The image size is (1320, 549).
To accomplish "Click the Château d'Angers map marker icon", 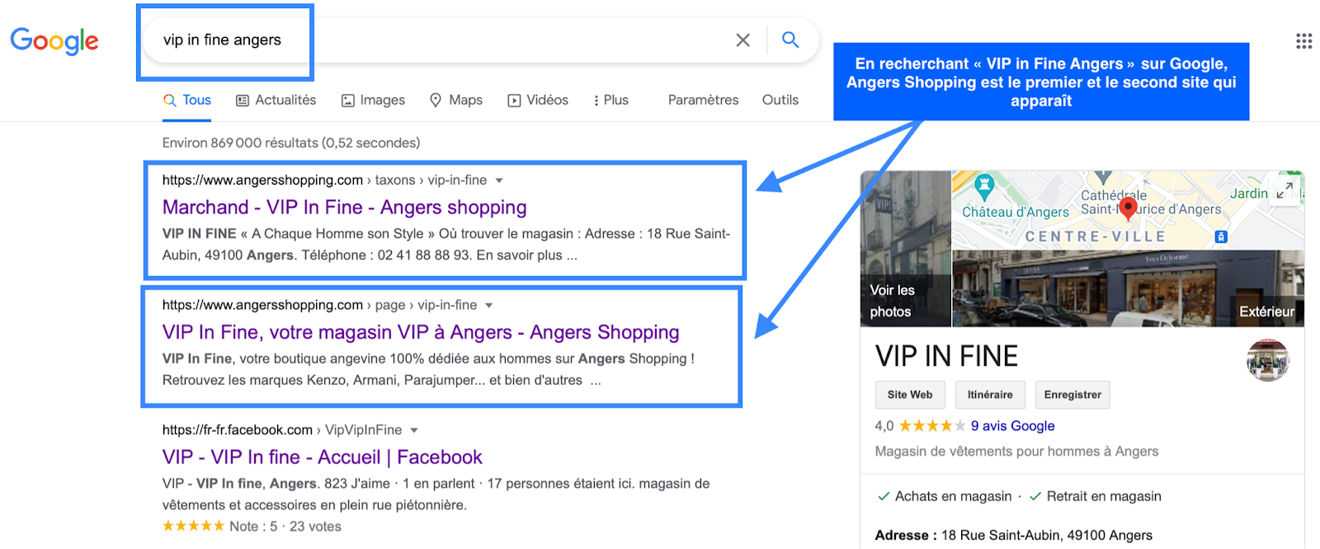I will pos(983,185).
